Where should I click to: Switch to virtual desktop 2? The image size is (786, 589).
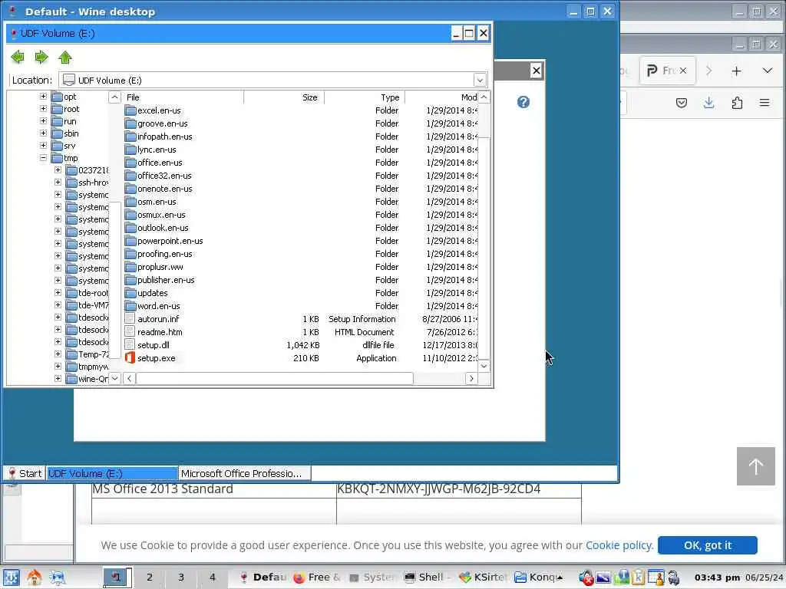[x=150, y=577]
